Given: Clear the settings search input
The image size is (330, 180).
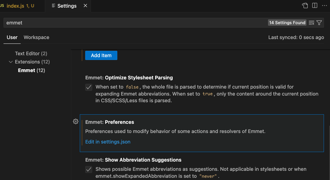Looking at the screenshot, I should [311, 23].
